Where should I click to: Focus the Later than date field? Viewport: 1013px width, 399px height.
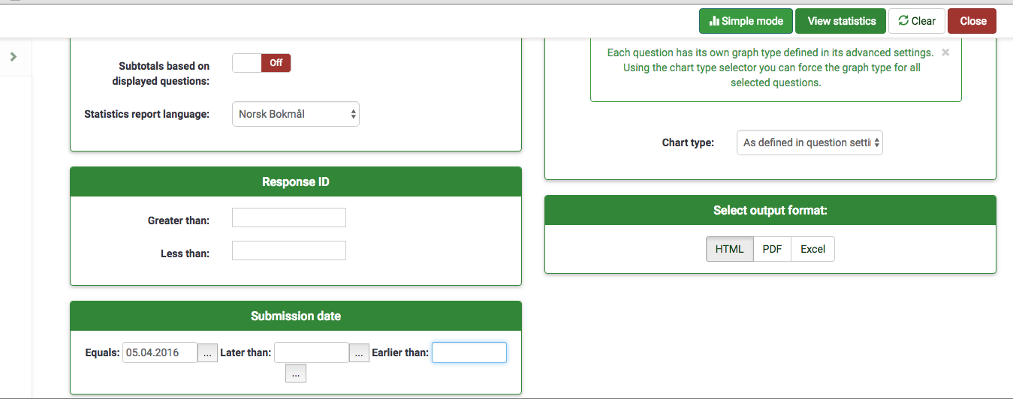pyautogui.click(x=311, y=352)
